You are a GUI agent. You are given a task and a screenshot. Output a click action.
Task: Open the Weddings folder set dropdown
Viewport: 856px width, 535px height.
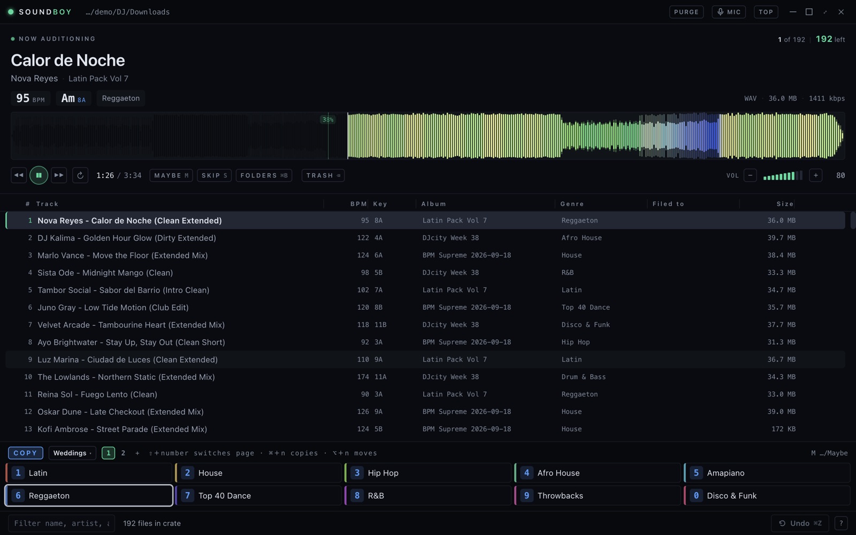pyautogui.click(x=72, y=453)
